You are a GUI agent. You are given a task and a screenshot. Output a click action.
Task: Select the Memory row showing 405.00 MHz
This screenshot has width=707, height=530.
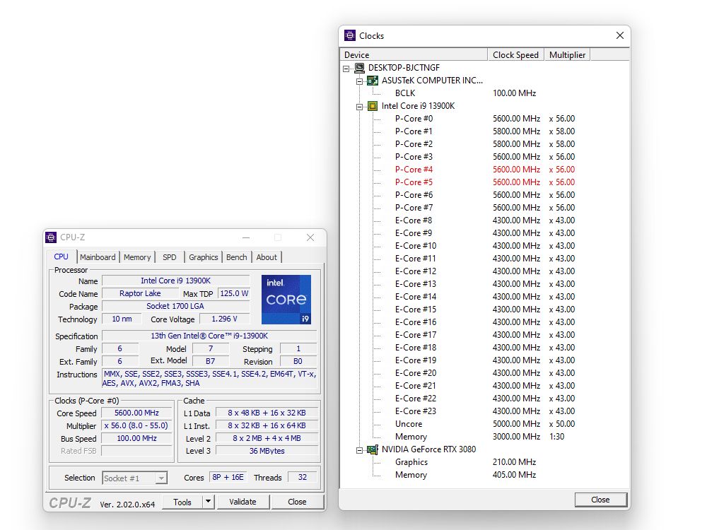[485, 475]
